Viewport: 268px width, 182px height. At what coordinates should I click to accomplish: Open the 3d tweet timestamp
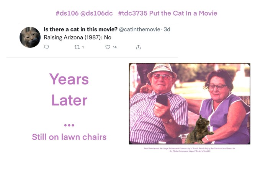(x=167, y=29)
